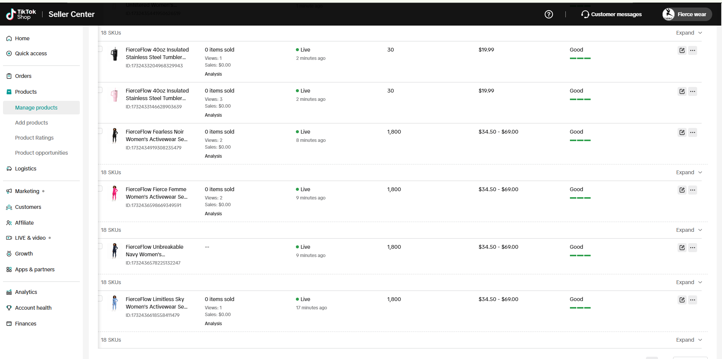This screenshot has height=359, width=722.
Task: Tick the Fierce Femme product checkbox
Action: (x=100, y=189)
